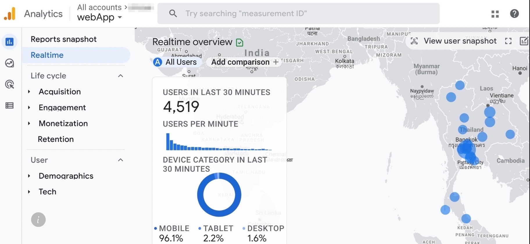Open the Explore icon in left rail
The width and height of the screenshot is (530, 244).
10,63
